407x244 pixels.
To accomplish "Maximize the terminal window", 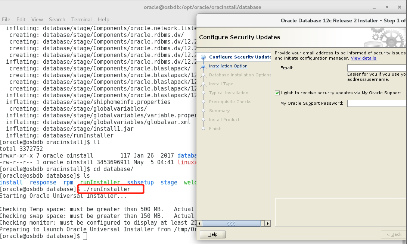I will (387, 7).
